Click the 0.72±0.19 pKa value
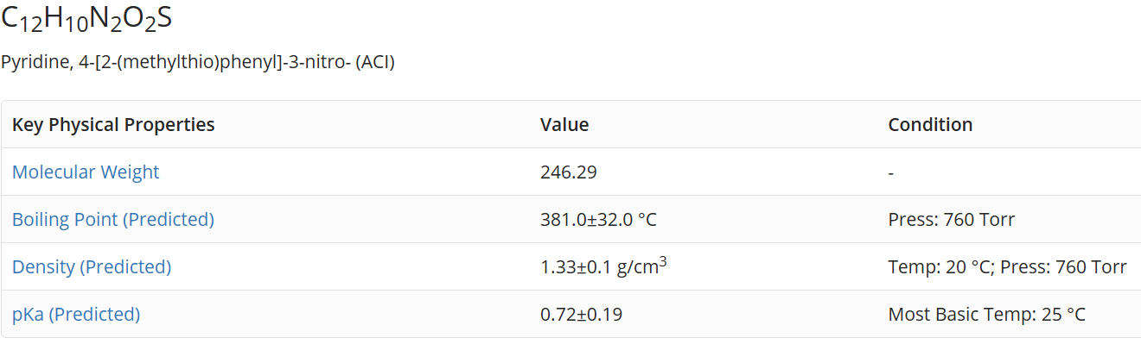The width and height of the screenshot is (1141, 344). coord(581,315)
